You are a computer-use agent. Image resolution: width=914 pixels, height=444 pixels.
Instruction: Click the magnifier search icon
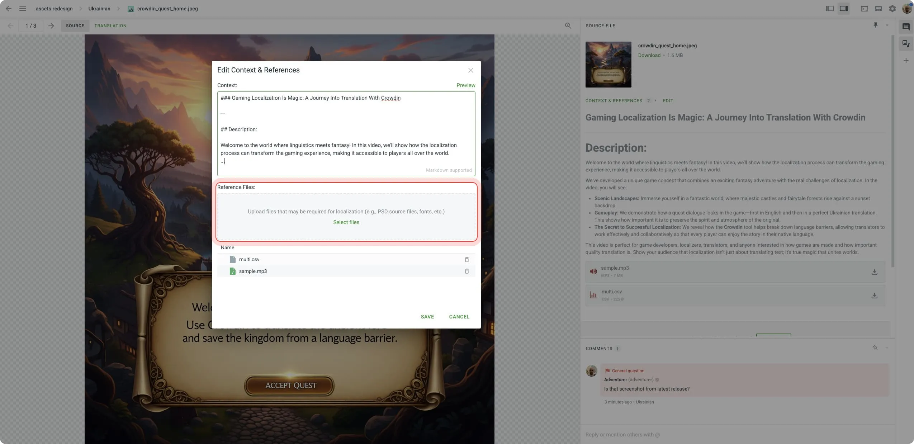568,26
